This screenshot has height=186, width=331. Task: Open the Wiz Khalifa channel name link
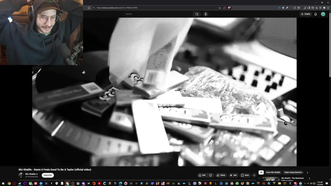click(x=31, y=174)
